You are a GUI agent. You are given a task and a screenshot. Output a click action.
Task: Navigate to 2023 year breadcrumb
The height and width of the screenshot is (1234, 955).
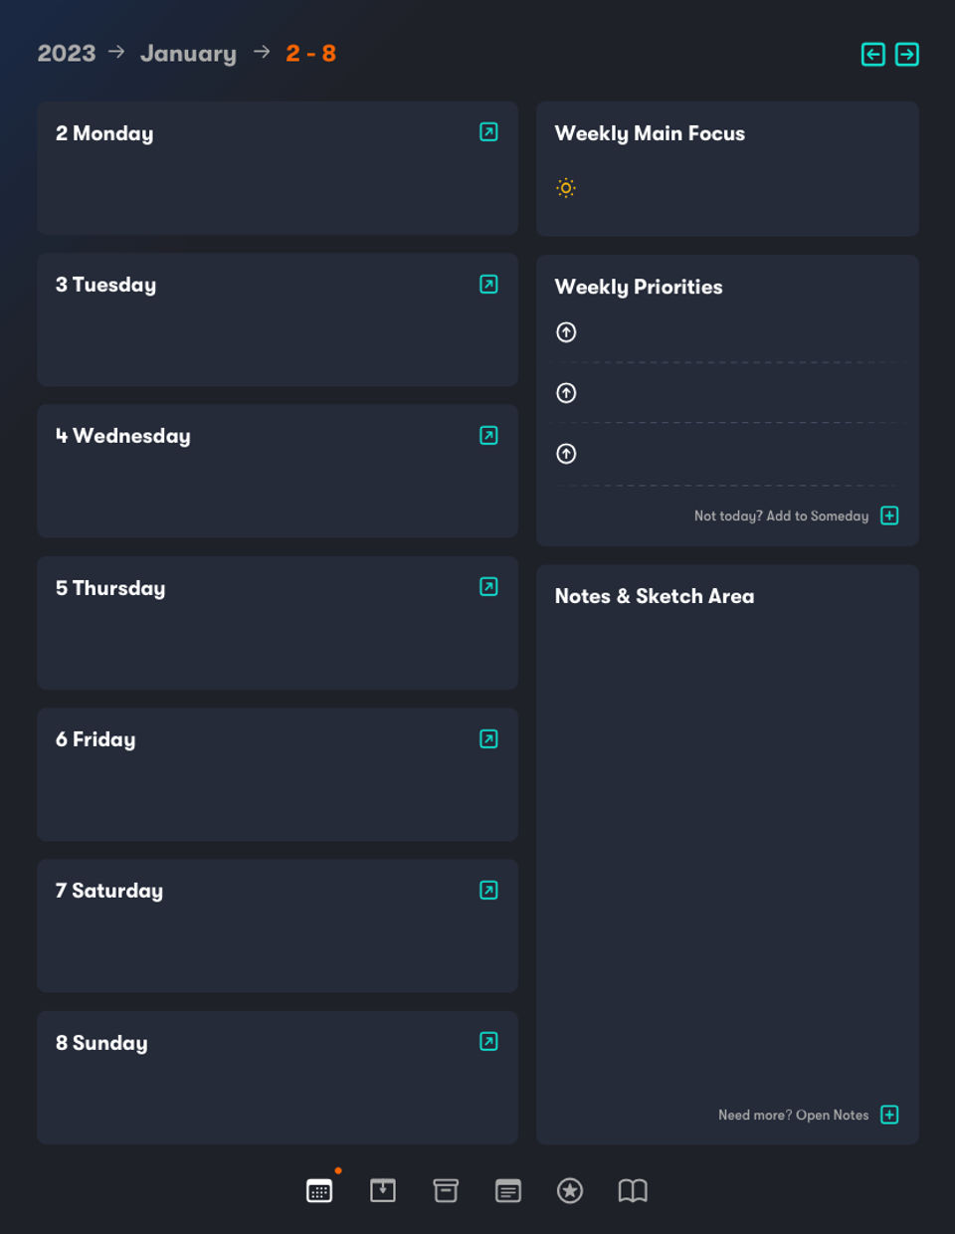67,54
